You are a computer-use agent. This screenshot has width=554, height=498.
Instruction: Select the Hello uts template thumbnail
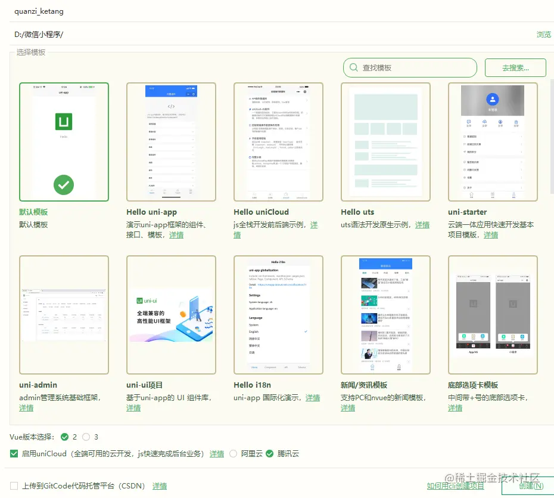385,142
